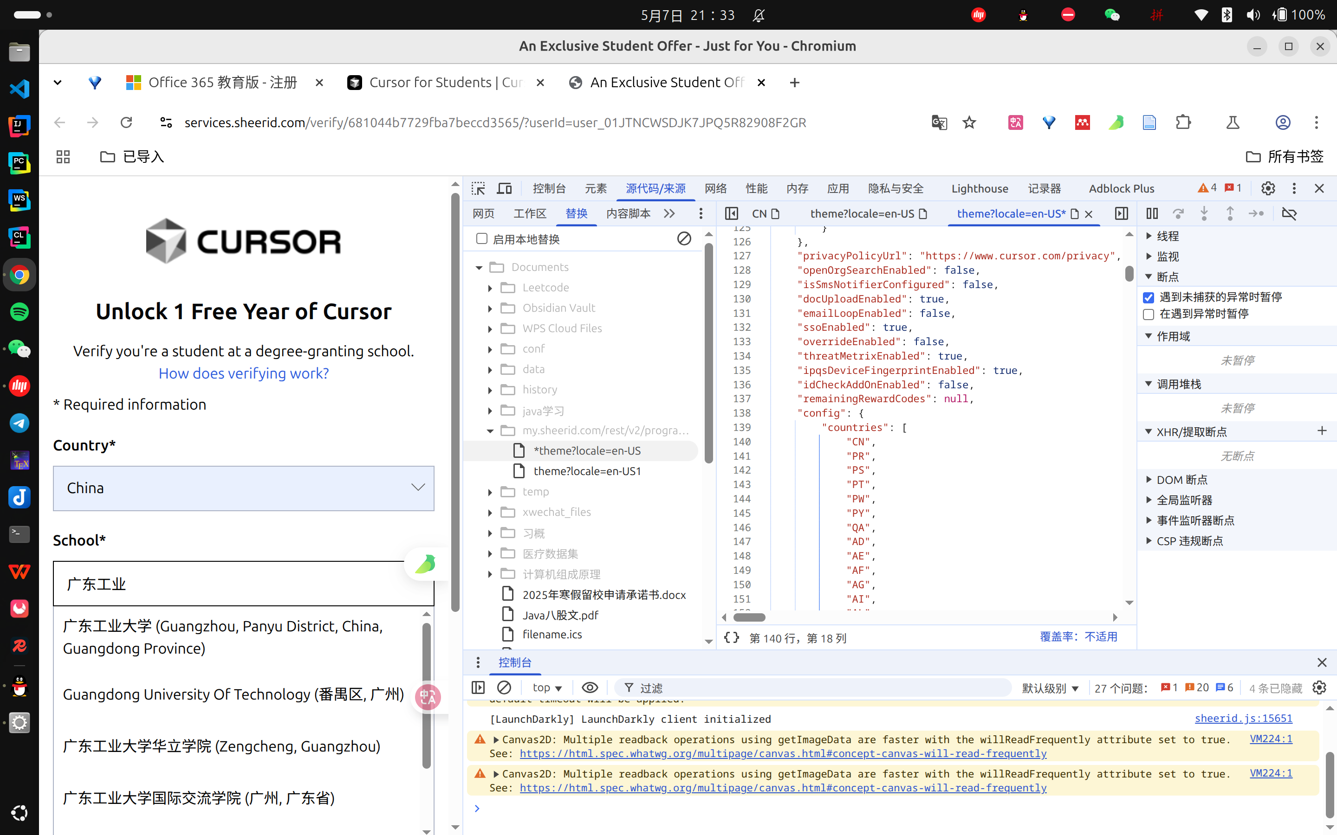Open sheerid.js:15651 source link
This screenshot has width=1337, height=835.
pos(1243,718)
